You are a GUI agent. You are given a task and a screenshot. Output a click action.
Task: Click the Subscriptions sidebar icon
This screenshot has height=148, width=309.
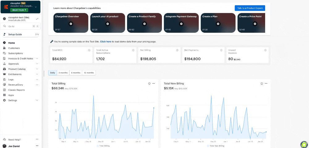[x=4, y=53]
